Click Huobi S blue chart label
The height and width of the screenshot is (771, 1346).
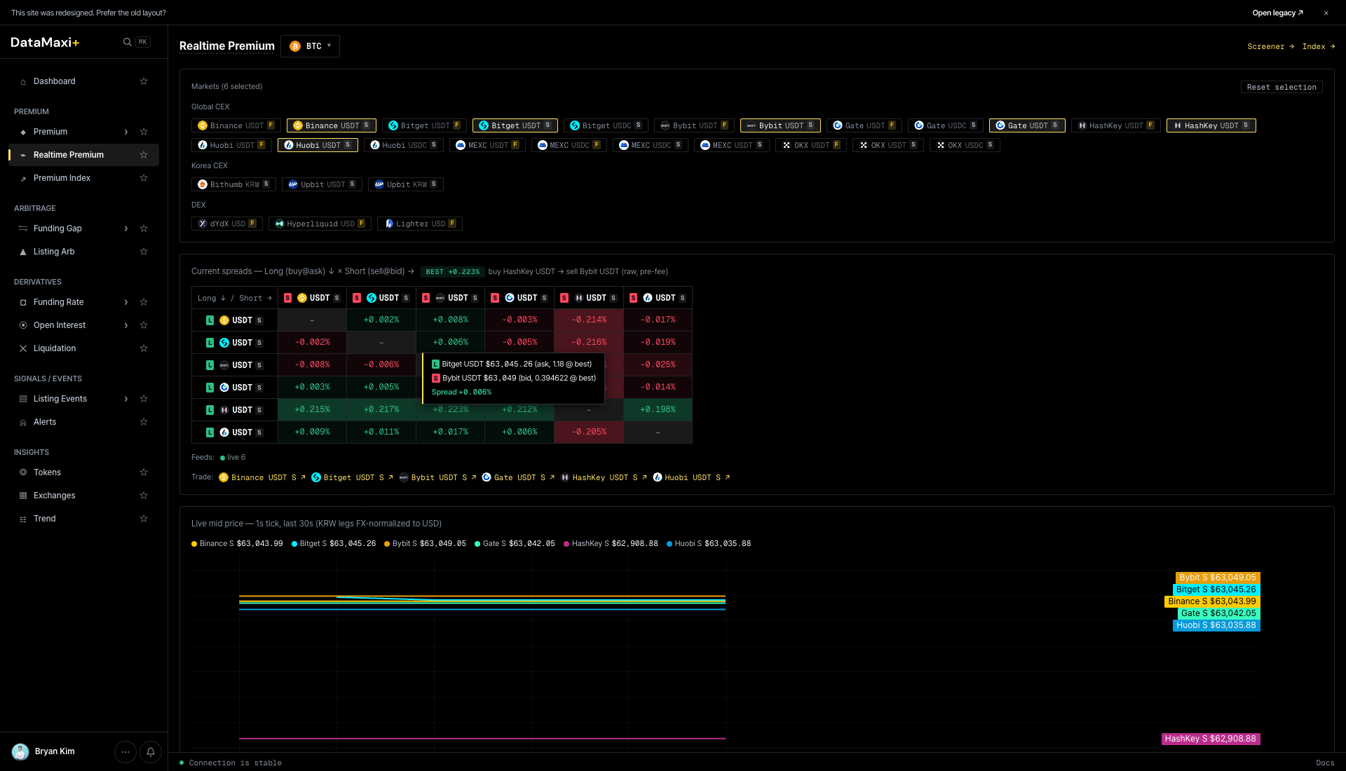(1216, 625)
